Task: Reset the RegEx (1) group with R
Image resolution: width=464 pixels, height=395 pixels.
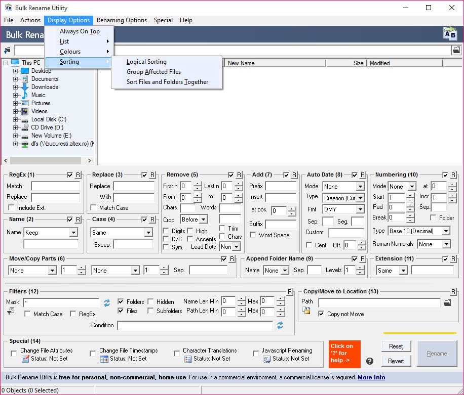Action: tap(78, 175)
